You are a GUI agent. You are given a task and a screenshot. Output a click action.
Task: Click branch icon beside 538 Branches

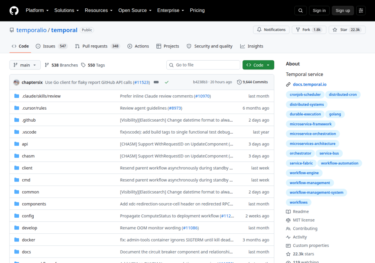[x=47, y=65]
